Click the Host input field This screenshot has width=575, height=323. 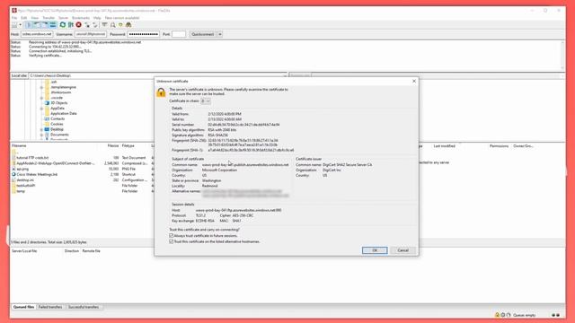pos(37,34)
